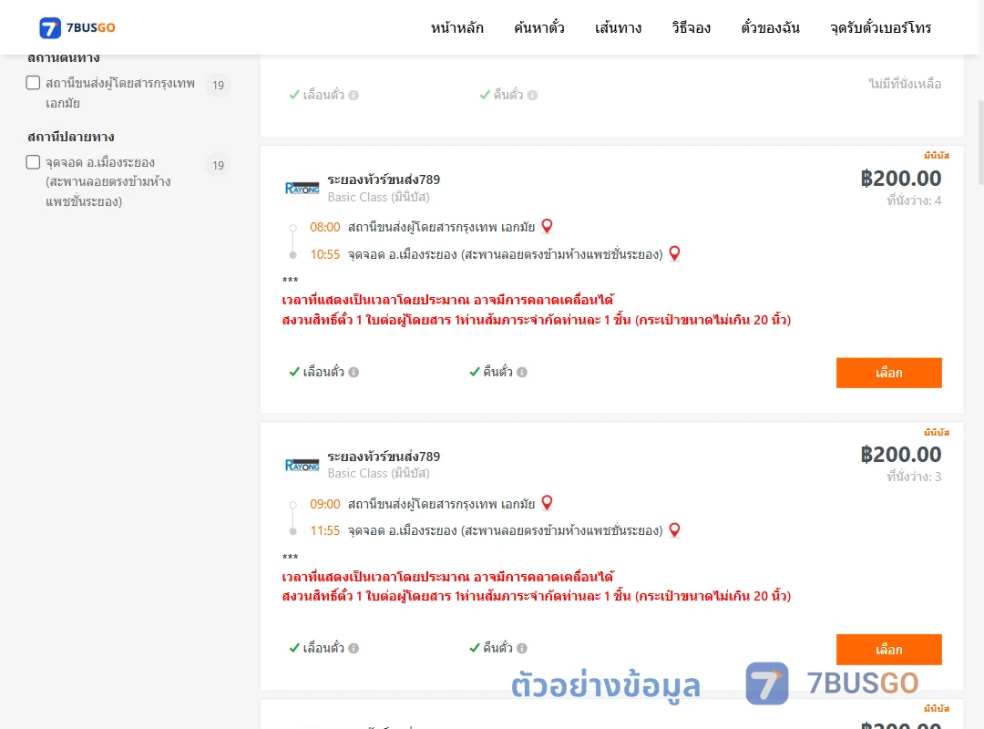
Task: Click the 08:00 departure time
Action: pos(325,227)
